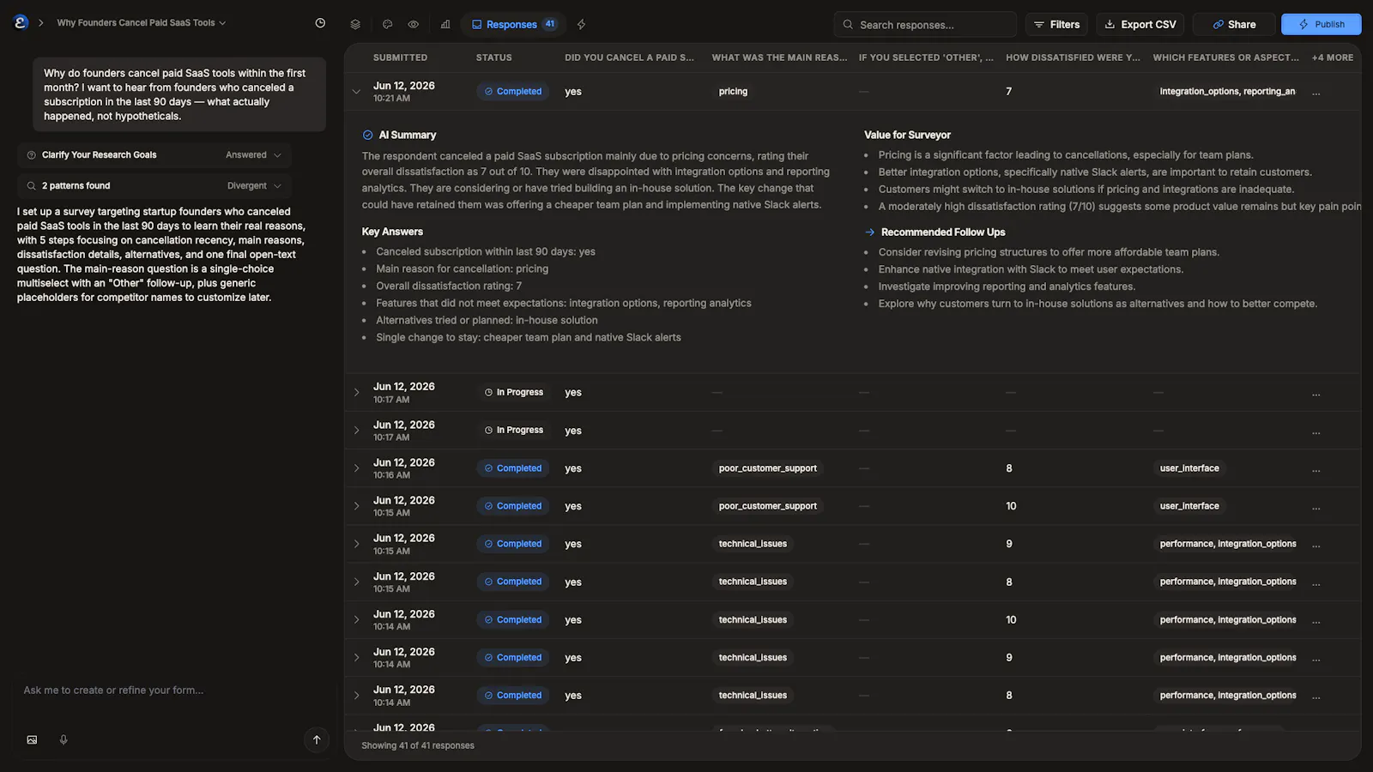Open row menu for the 10:15 AM poor_customer_support response
1373x772 pixels.
1316,507
